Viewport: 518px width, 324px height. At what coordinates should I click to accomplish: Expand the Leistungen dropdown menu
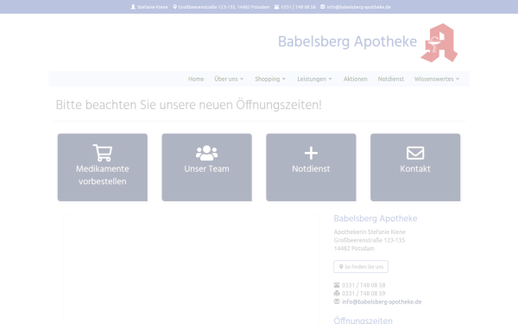point(314,79)
